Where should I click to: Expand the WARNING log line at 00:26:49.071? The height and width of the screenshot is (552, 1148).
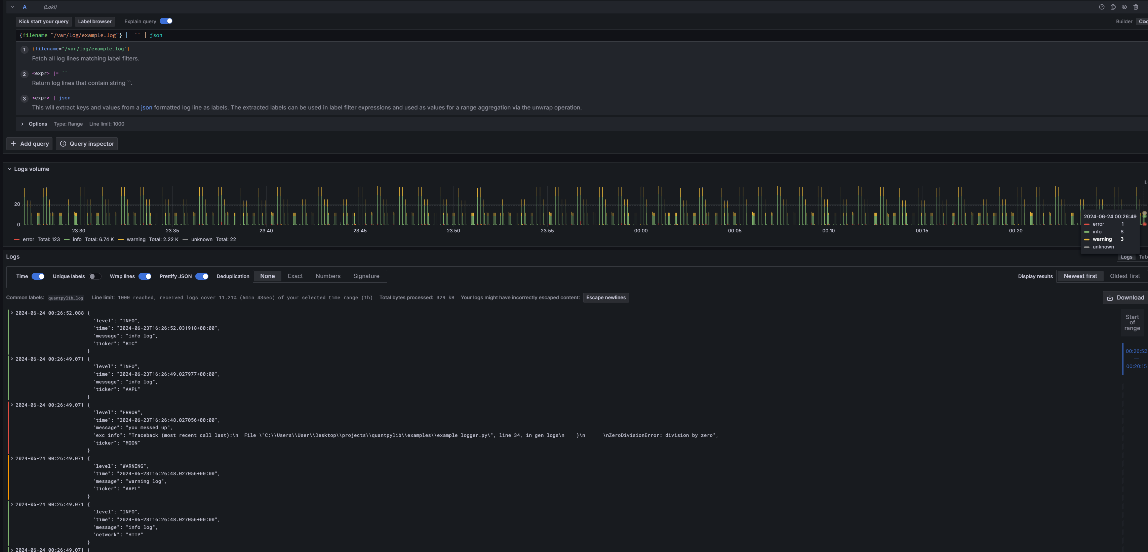point(12,458)
